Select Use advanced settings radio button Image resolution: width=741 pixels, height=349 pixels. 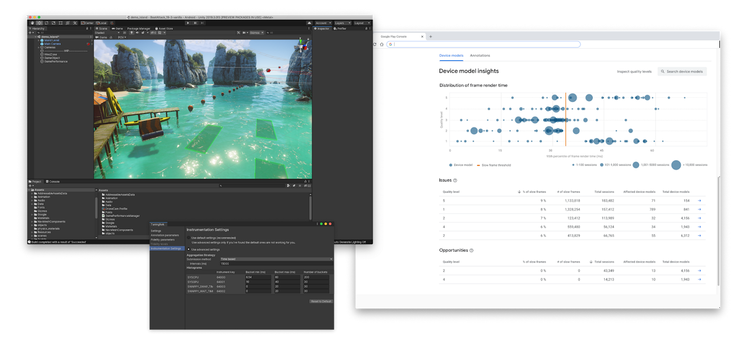coord(188,249)
